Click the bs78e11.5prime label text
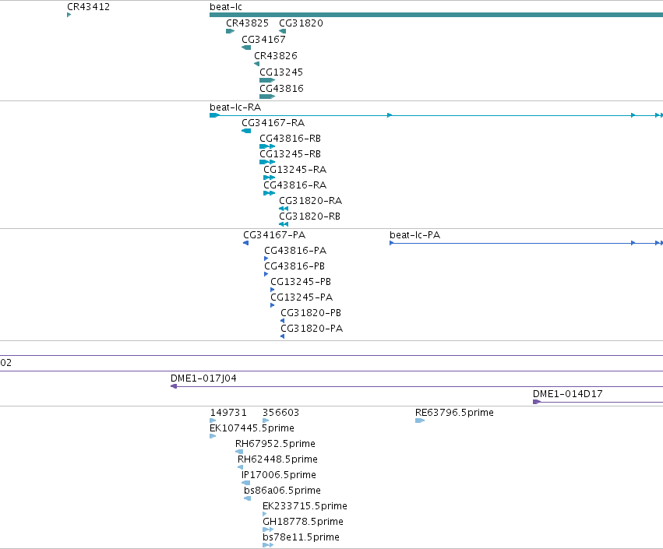This screenshot has height=549, width=663. (301, 537)
